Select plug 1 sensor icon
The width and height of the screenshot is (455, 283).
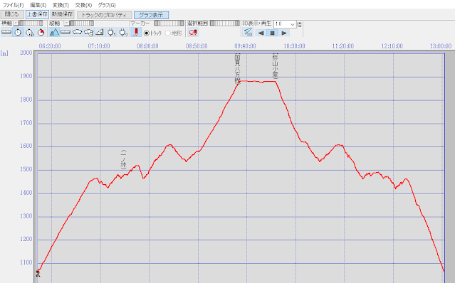111,33
